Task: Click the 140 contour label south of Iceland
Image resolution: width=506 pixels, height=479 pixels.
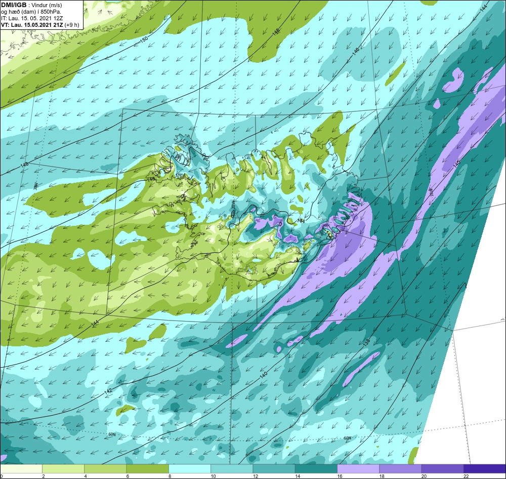Action: click(263, 375)
